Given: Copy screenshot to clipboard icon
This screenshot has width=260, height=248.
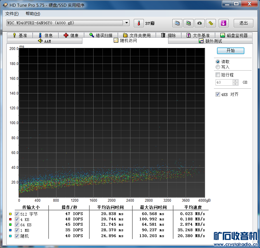Looking at the screenshot, I should point(189,23).
